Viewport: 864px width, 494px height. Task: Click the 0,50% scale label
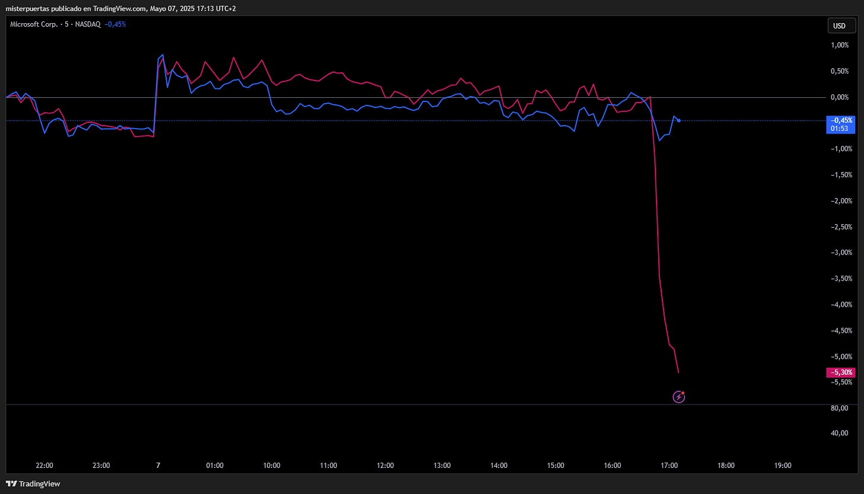pyautogui.click(x=840, y=71)
